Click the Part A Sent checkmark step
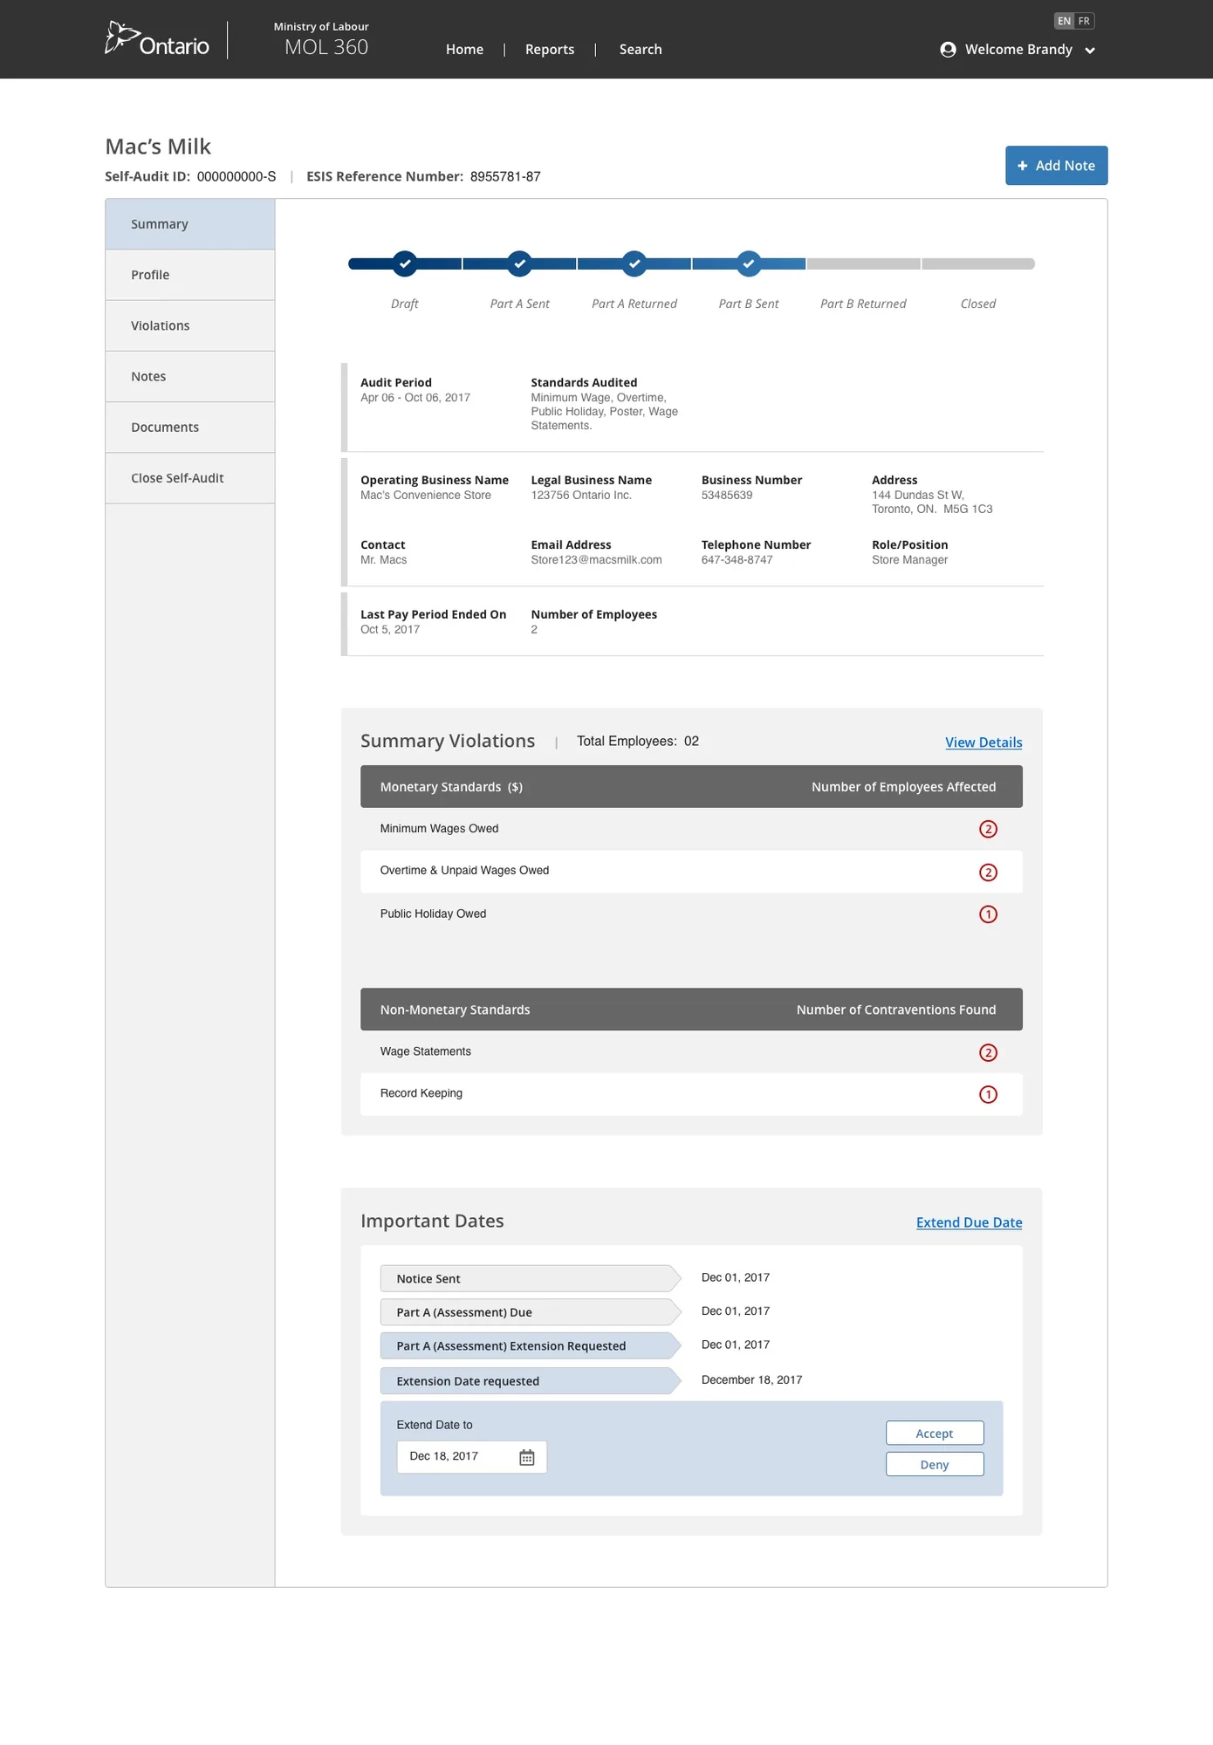Screen dimensions: 1213x1745 tap(519, 263)
